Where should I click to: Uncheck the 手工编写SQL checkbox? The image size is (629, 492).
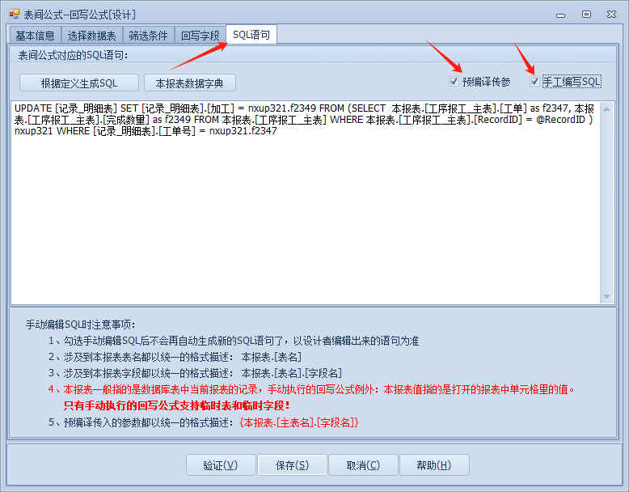[534, 82]
